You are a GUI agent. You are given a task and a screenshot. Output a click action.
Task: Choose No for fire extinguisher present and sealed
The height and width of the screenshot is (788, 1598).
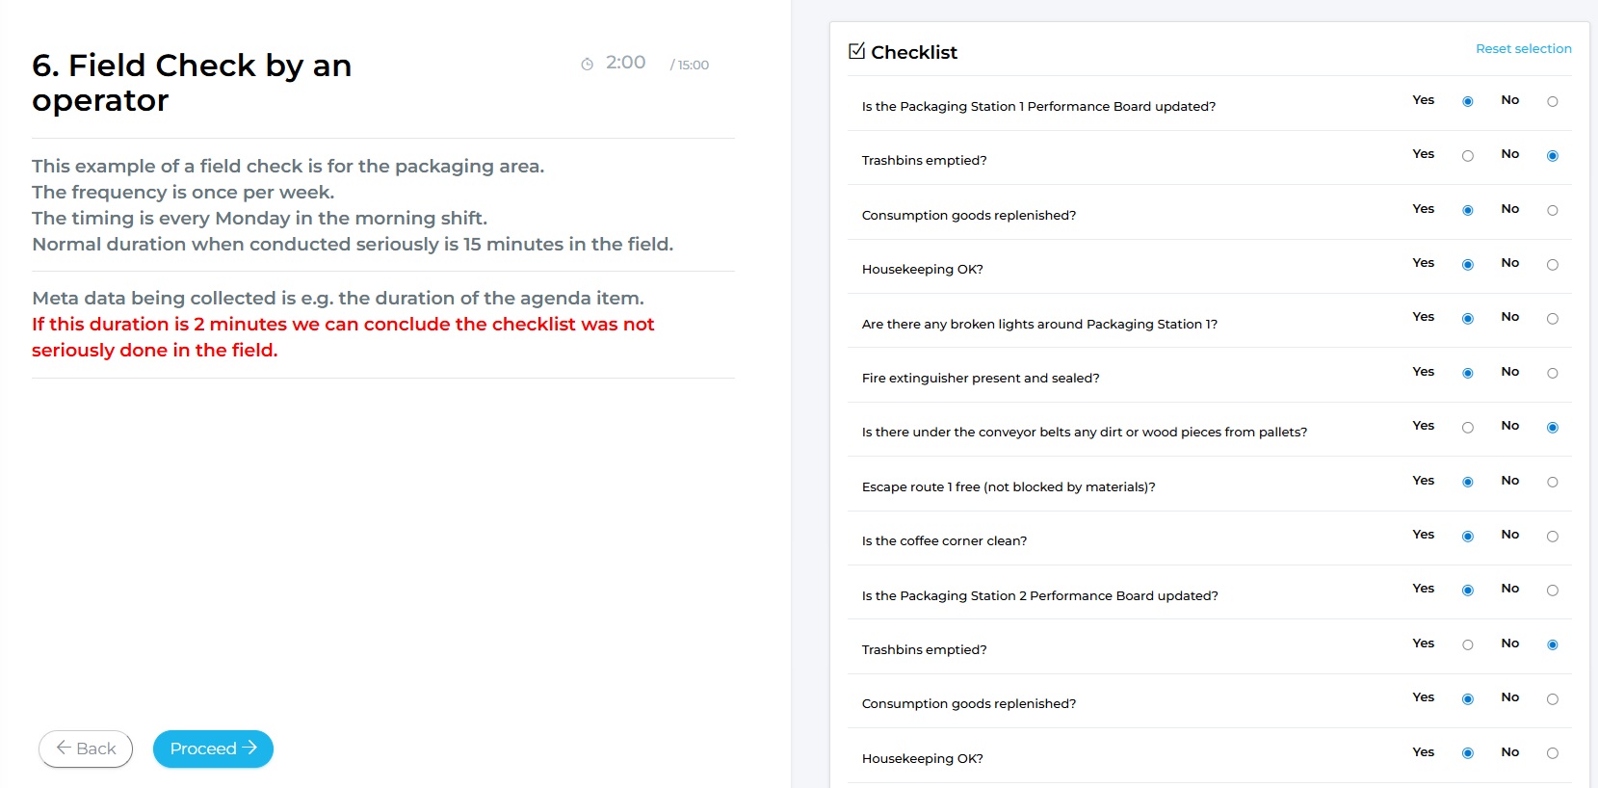(x=1552, y=373)
